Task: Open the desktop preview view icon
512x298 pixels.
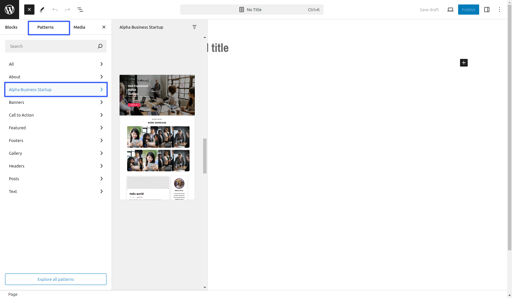Action: tap(450, 10)
